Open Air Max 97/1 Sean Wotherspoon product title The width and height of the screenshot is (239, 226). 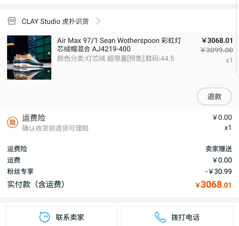coord(119,45)
